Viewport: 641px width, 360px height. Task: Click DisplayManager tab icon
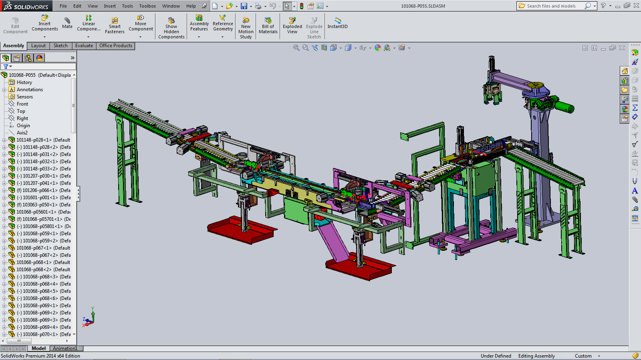[39, 58]
